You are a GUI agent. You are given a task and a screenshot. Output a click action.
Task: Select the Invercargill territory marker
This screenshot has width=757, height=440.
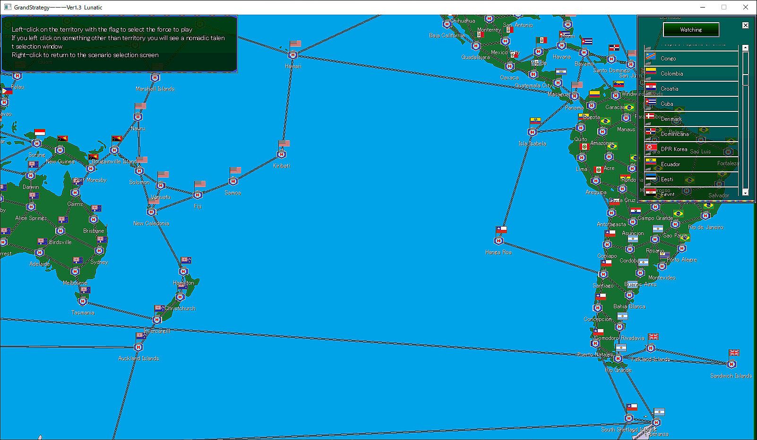tap(157, 320)
